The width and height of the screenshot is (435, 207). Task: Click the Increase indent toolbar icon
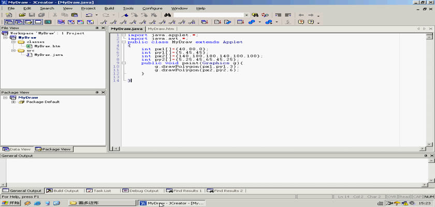278,15
